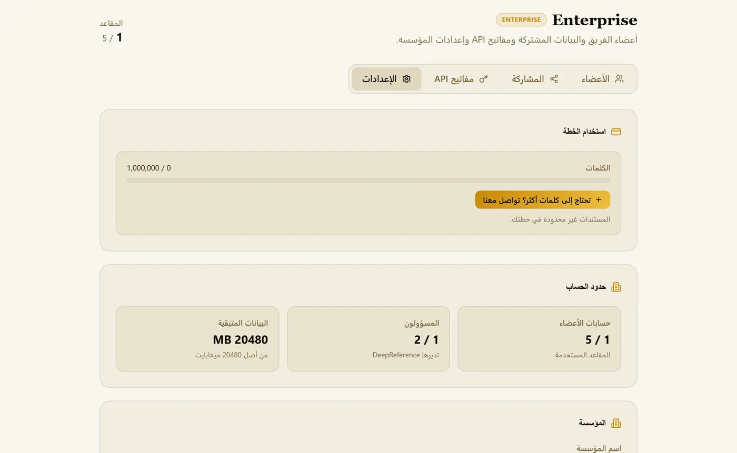Click the المستندات غير محدودة في خطتك note
The image size is (737, 453).
tap(560, 219)
